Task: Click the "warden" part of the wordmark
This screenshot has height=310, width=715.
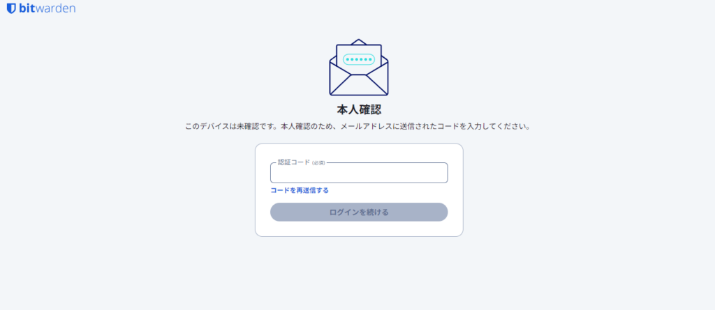Action: [x=56, y=8]
